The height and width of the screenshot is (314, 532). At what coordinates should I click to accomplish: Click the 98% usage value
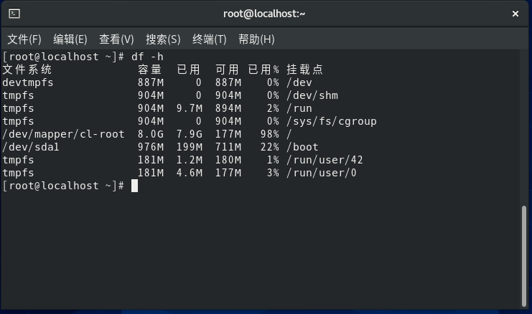pyautogui.click(x=270, y=134)
